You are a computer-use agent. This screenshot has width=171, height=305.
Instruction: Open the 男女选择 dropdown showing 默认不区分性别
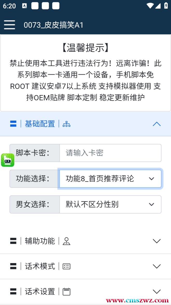110,204
